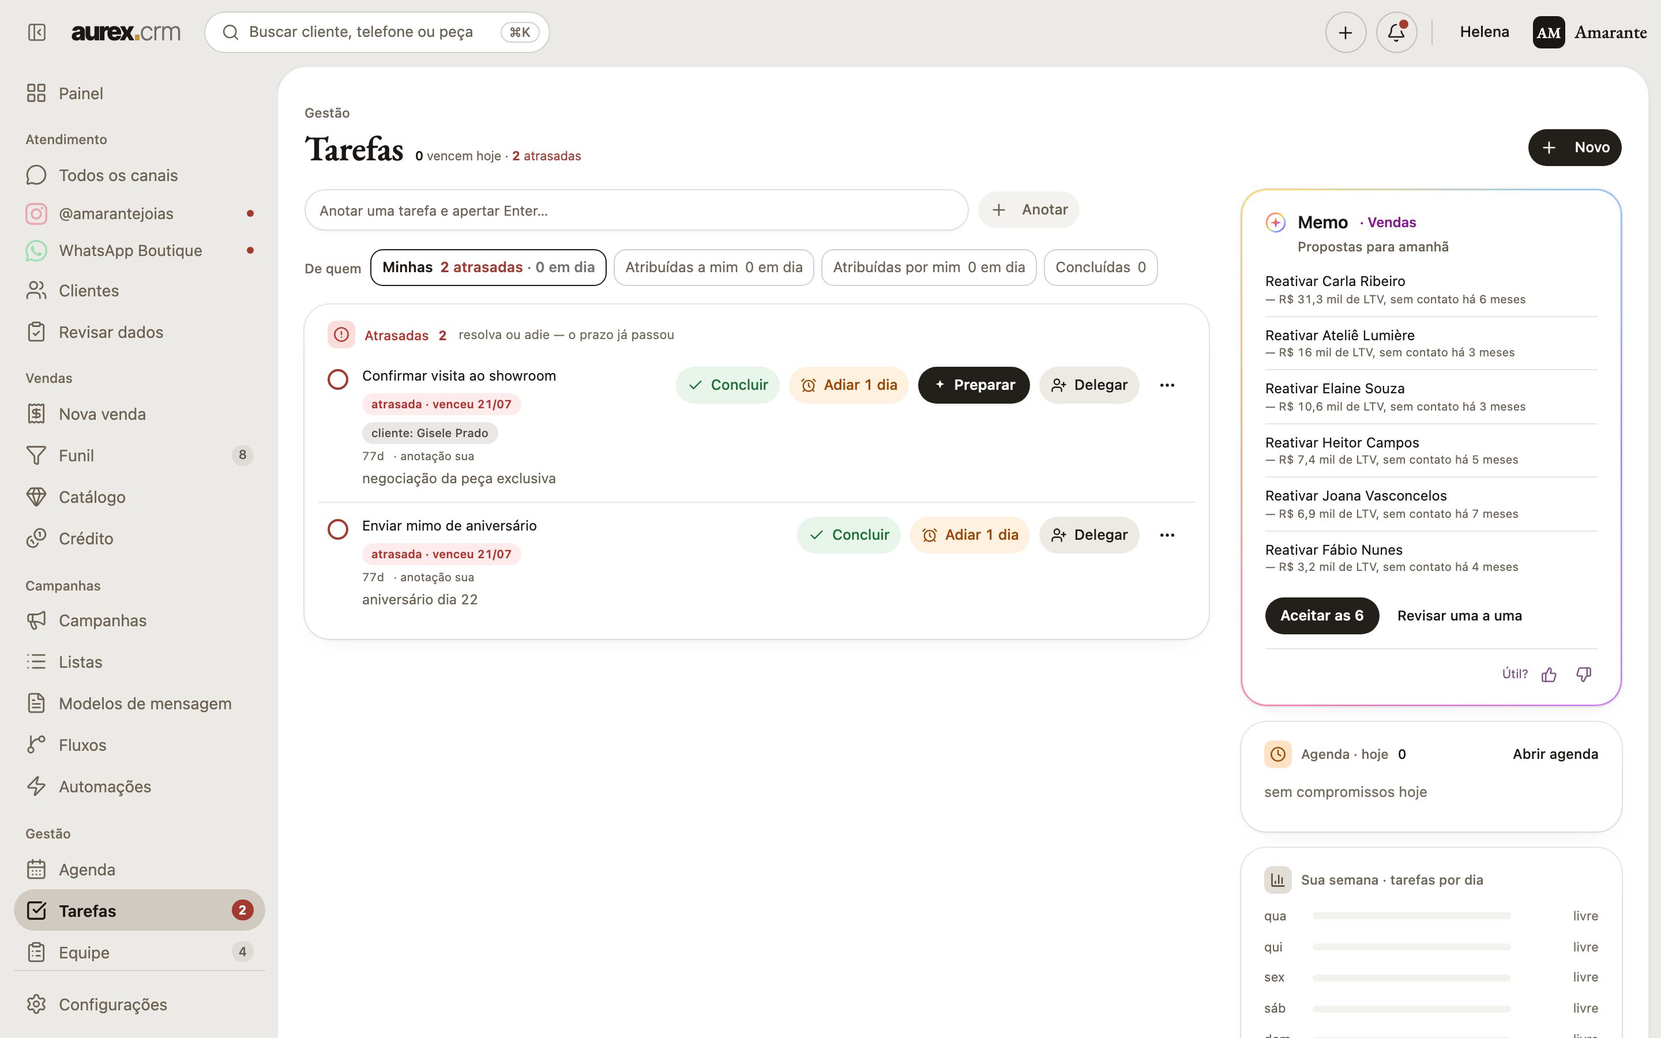This screenshot has width=1661, height=1038.
Task: Open more options for Confirmar visita ao showroom
Action: [x=1167, y=385]
